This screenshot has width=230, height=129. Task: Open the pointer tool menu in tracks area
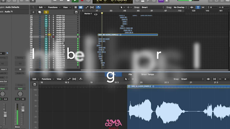pos(122,7)
